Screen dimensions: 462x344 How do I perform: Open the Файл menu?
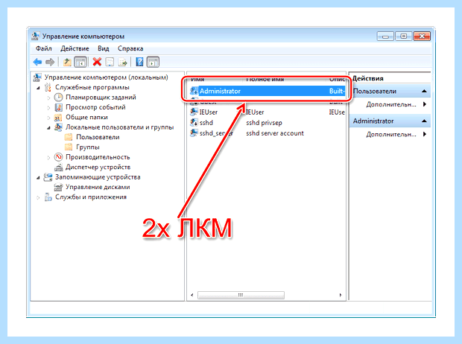[x=44, y=48]
